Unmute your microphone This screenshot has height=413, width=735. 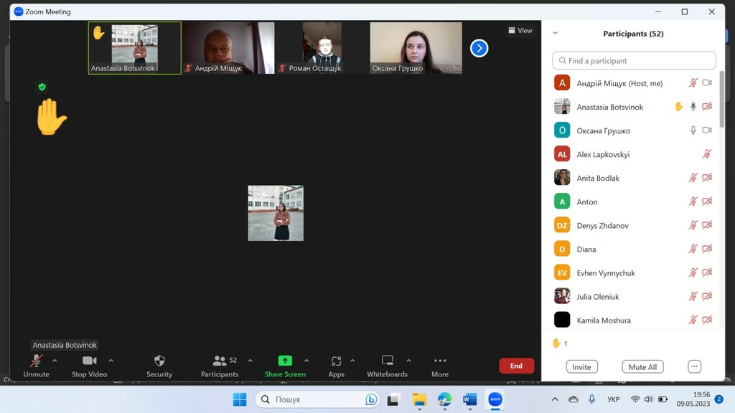pos(36,365)
